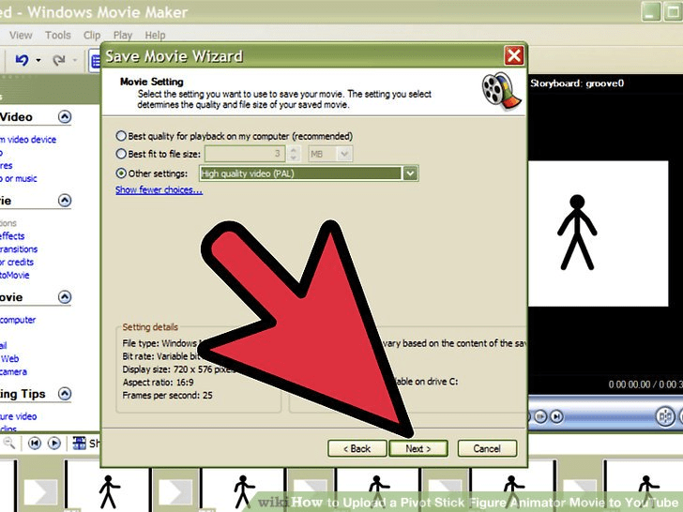Open the View menu
683x512 pixels.
click(x=21, y=36)
